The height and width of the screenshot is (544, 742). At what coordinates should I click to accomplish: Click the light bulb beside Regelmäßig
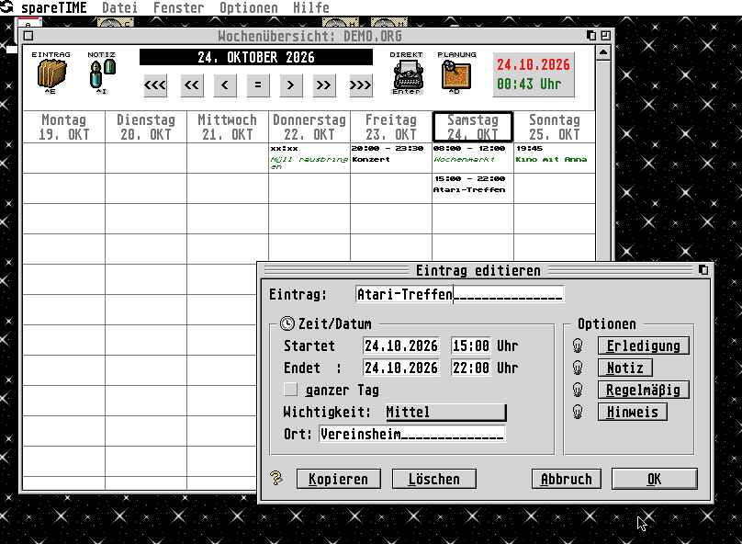(578, 390)
